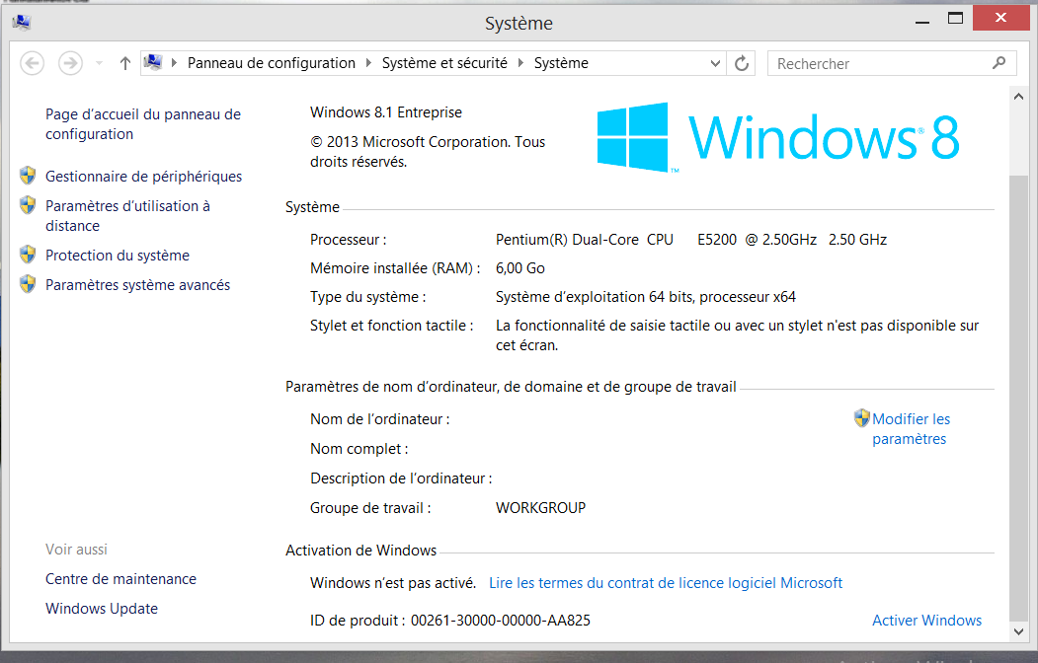The image size is (1038, 663).
Task: Click the Système d'exploitation 64 bits text
Action: click(x=646, y=297)
